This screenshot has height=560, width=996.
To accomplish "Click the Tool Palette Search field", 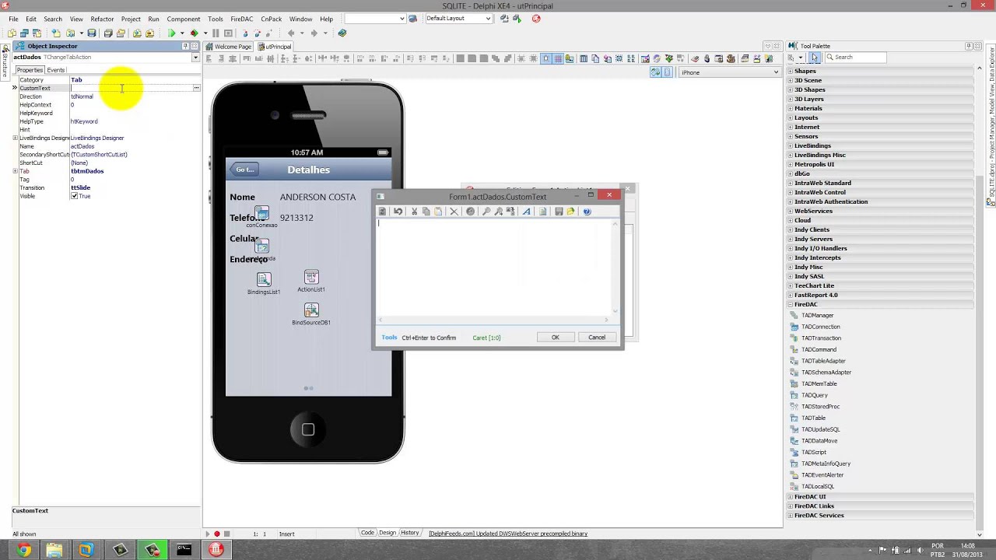I will [855, 58].
